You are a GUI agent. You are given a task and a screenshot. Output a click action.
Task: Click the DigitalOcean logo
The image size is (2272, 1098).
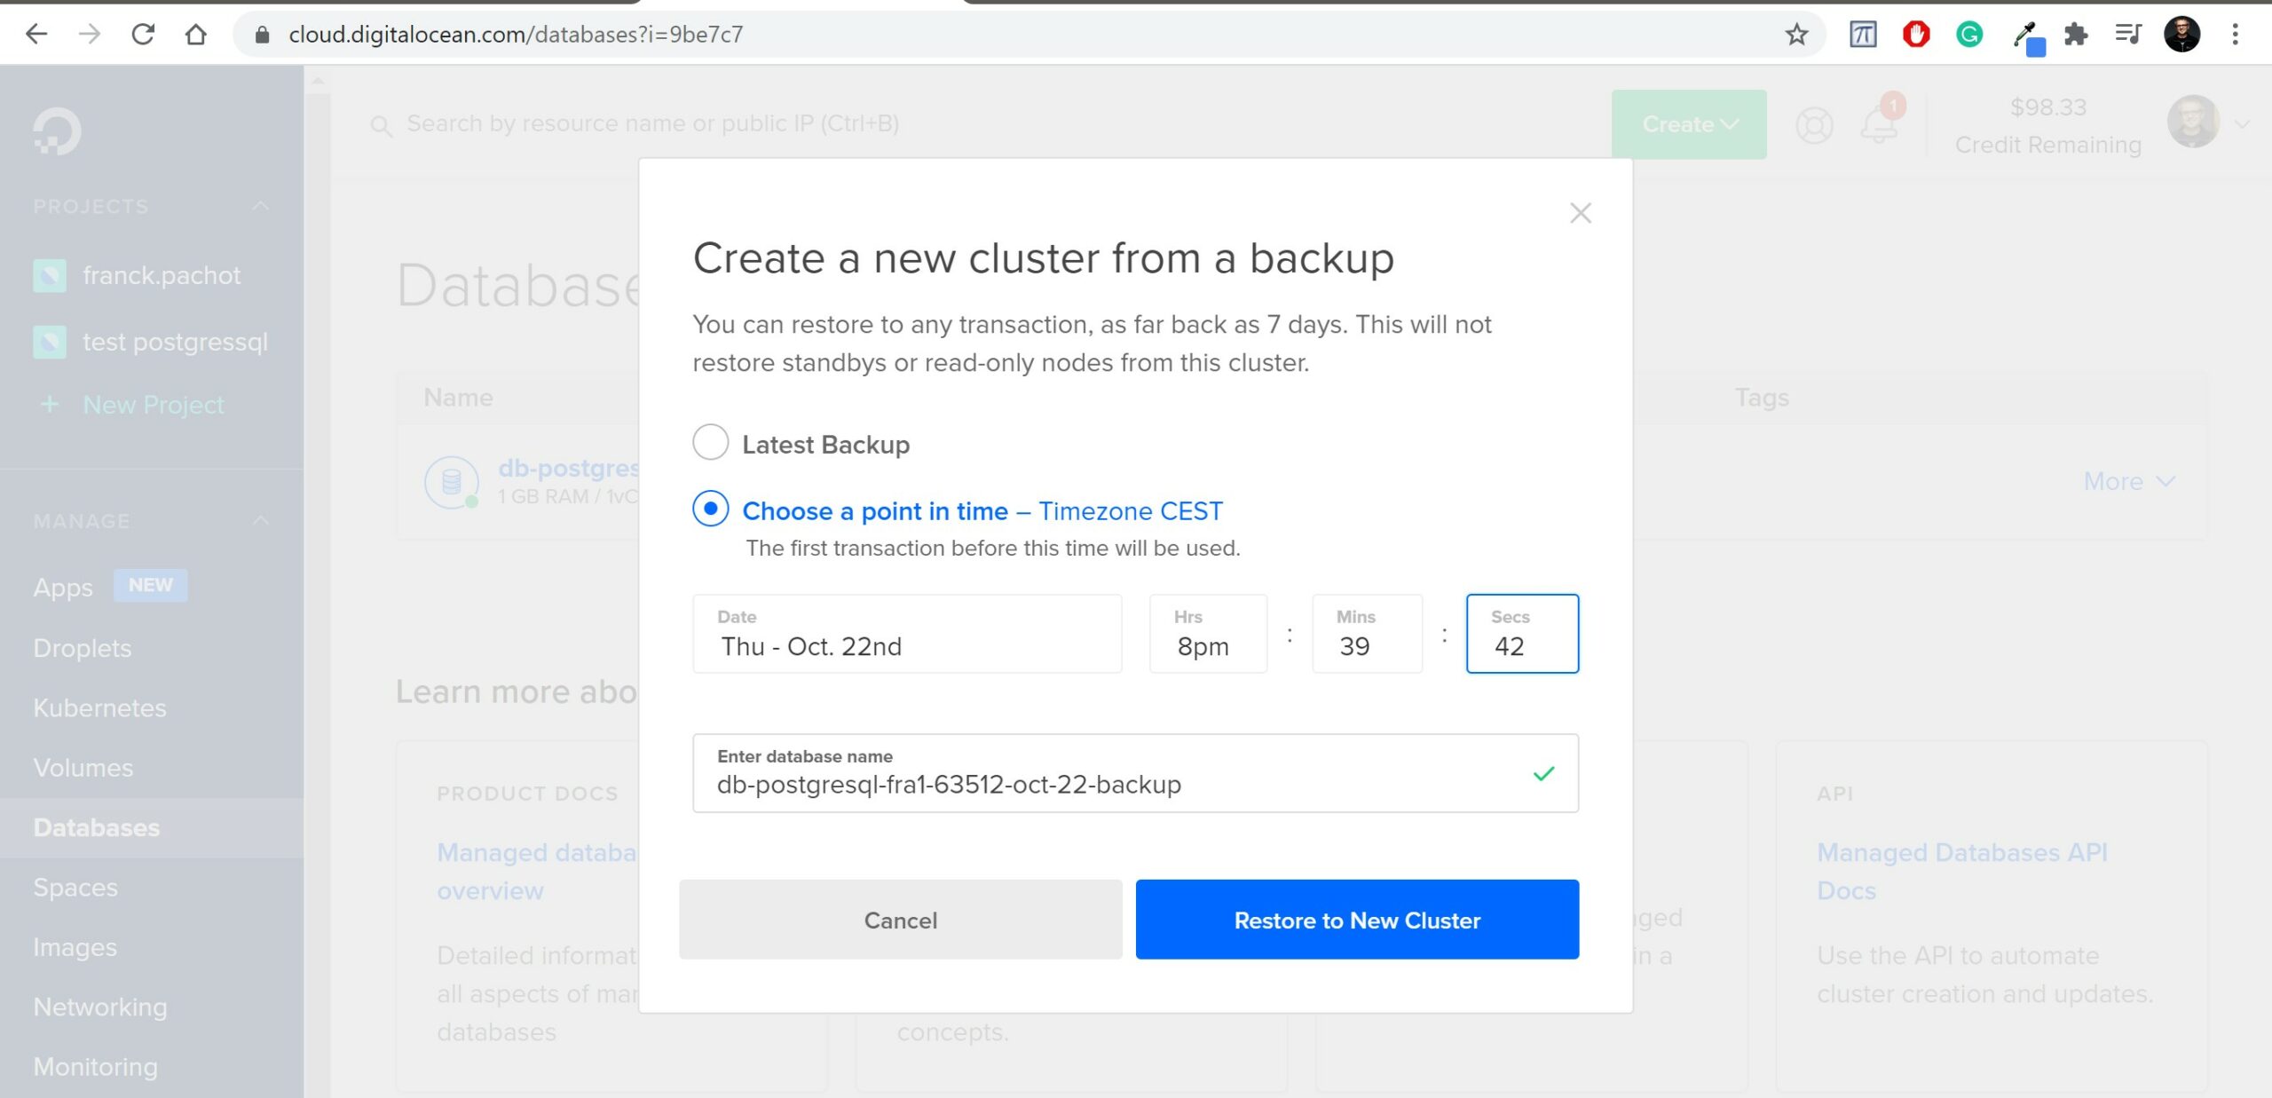click(57, 131)
